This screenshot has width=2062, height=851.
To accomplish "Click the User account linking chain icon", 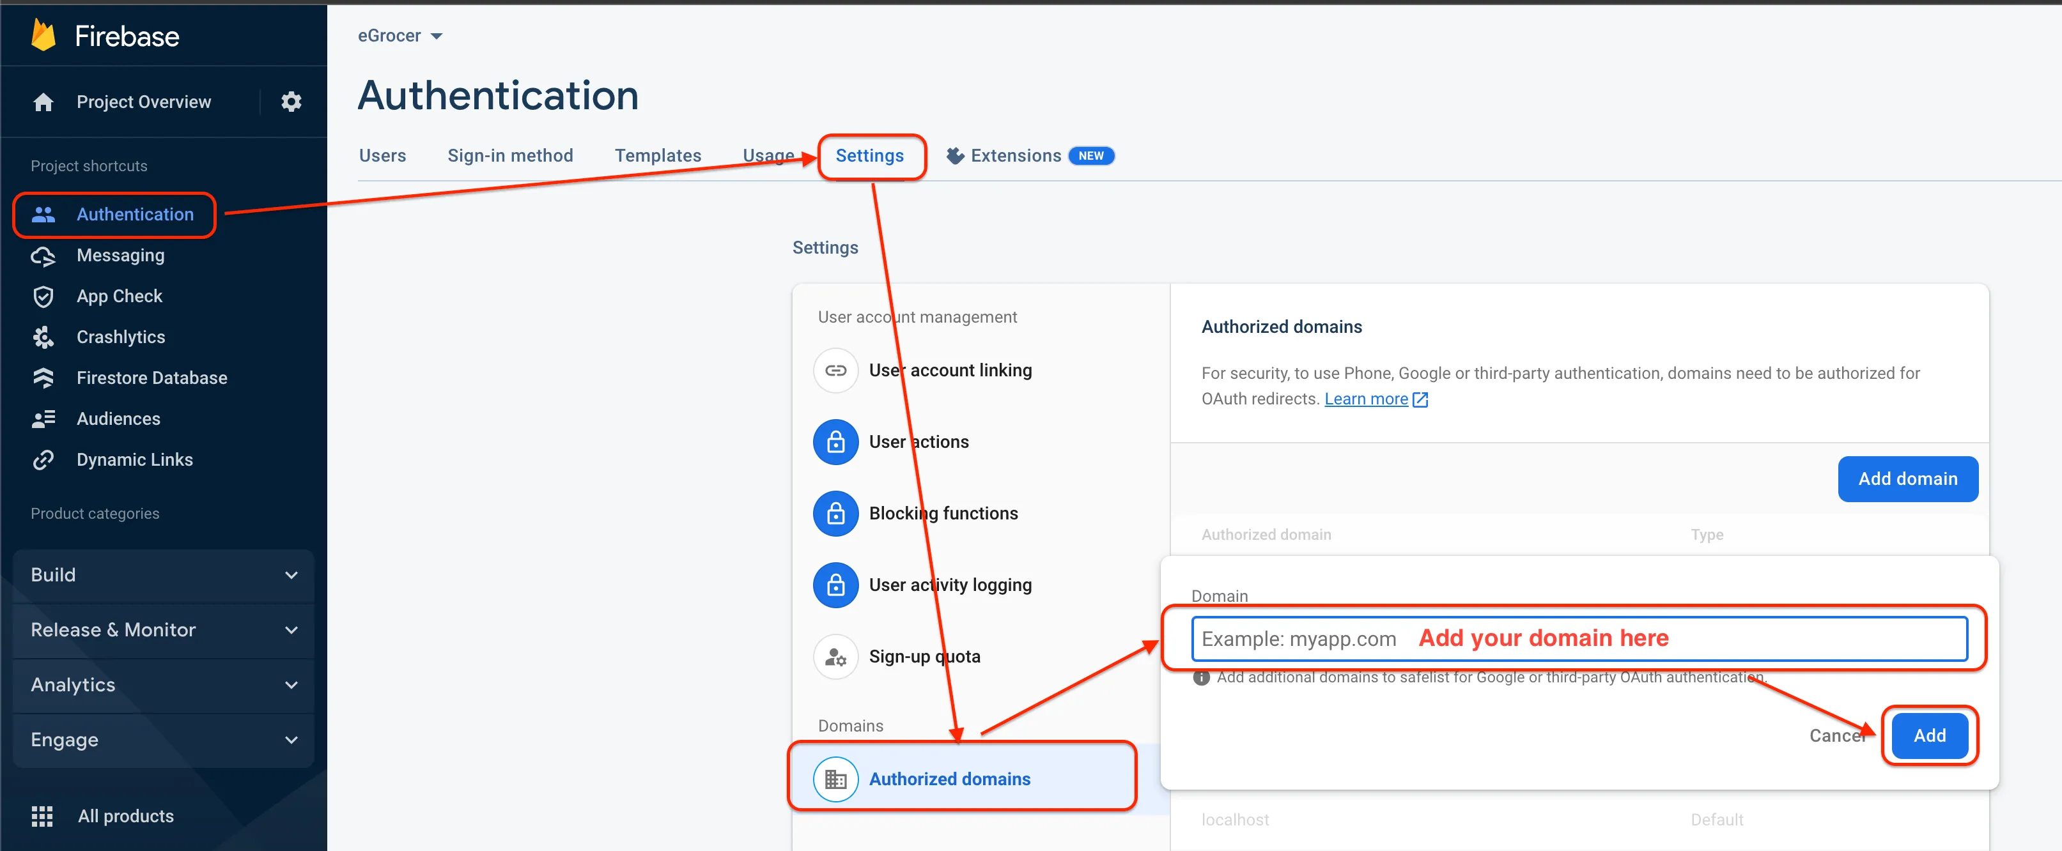I will [x=835, y=371].
